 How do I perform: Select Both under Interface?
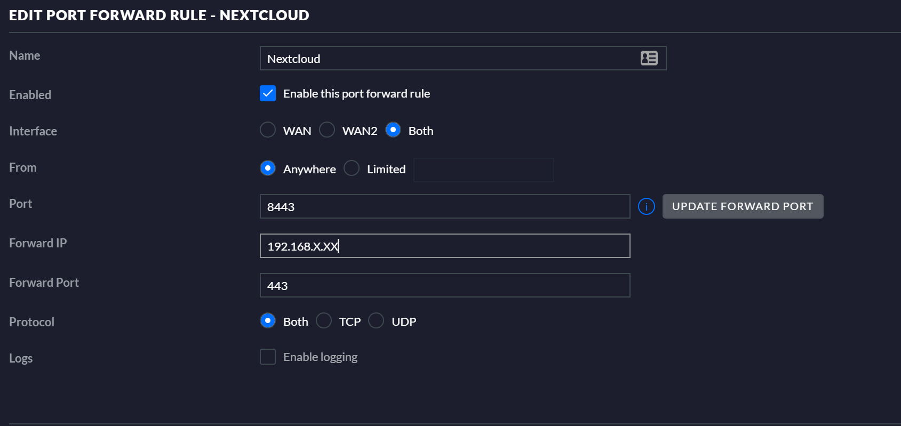click(x=393, y=130)
